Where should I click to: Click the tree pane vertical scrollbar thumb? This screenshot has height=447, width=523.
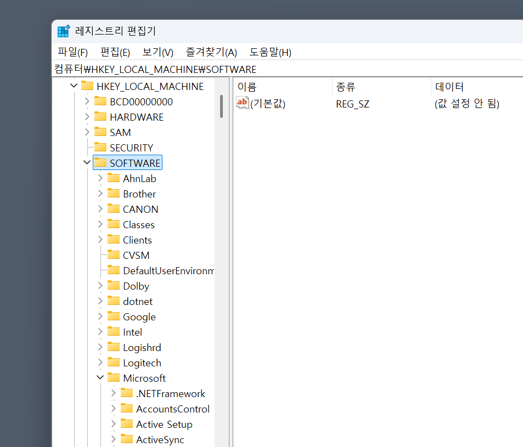(x=222, y=106)
